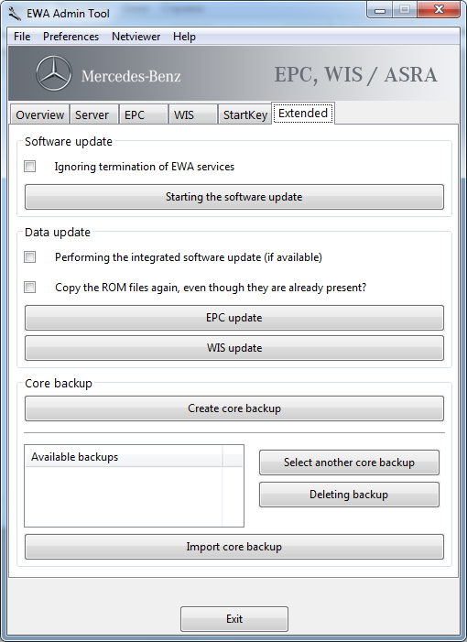This screenshot has height=642, width=467.
Task: Switch to the Overview tab
Action: 39,114
